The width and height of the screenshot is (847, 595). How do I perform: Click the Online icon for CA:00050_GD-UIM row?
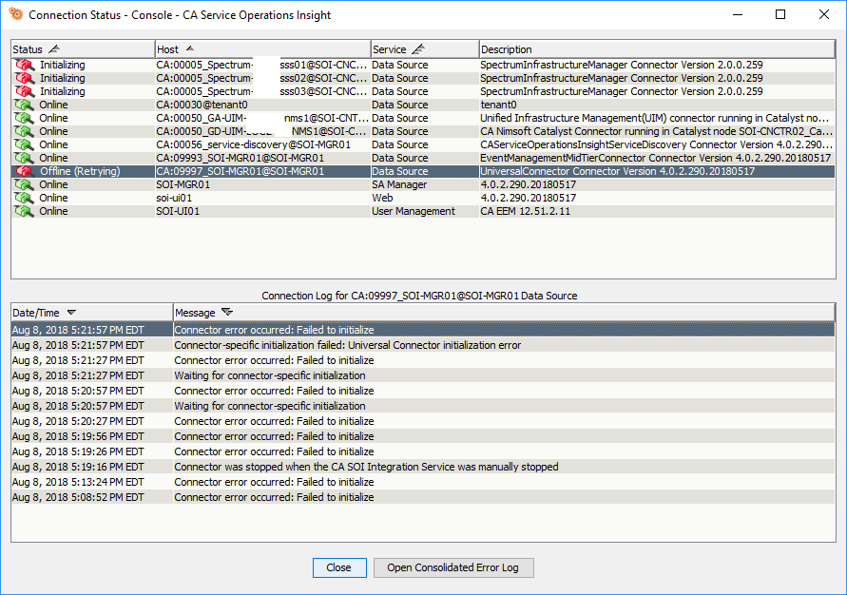pos(24,131)
